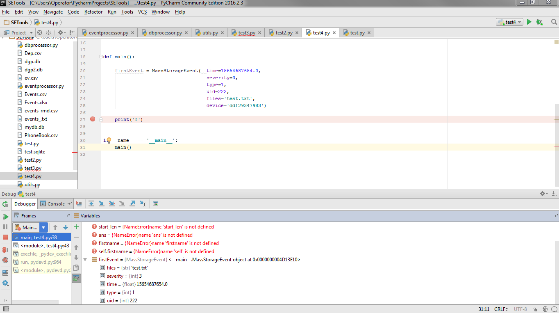
Task: Open the Navigate menu
Action: 53,12
